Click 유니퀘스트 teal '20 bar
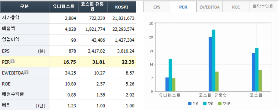279x110 pixels. (170, 75)
